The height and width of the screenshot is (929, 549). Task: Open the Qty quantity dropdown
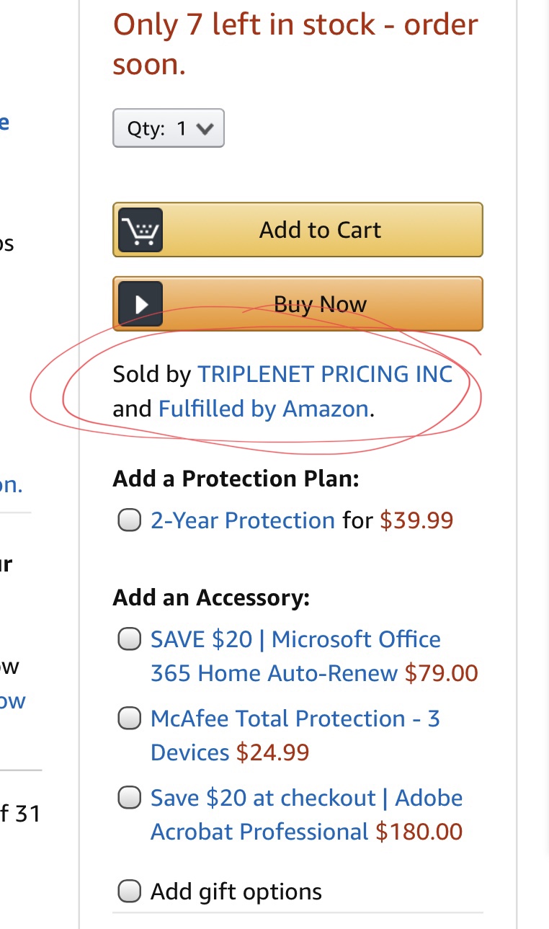(168, 128)
